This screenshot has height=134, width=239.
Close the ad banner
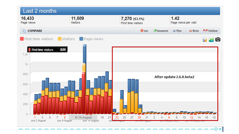tap(220, 129)
